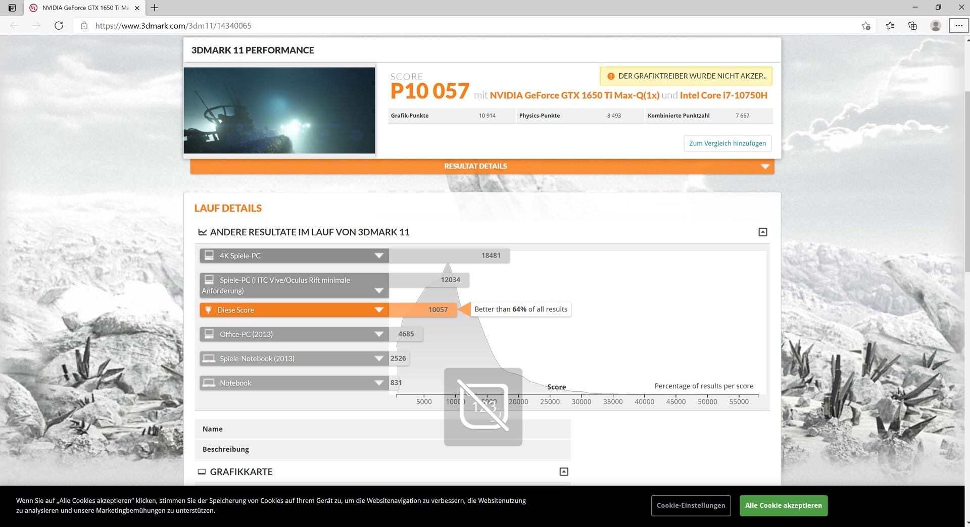
Task: Click the trophy icon on Diese Score
Action: point(208,310)
